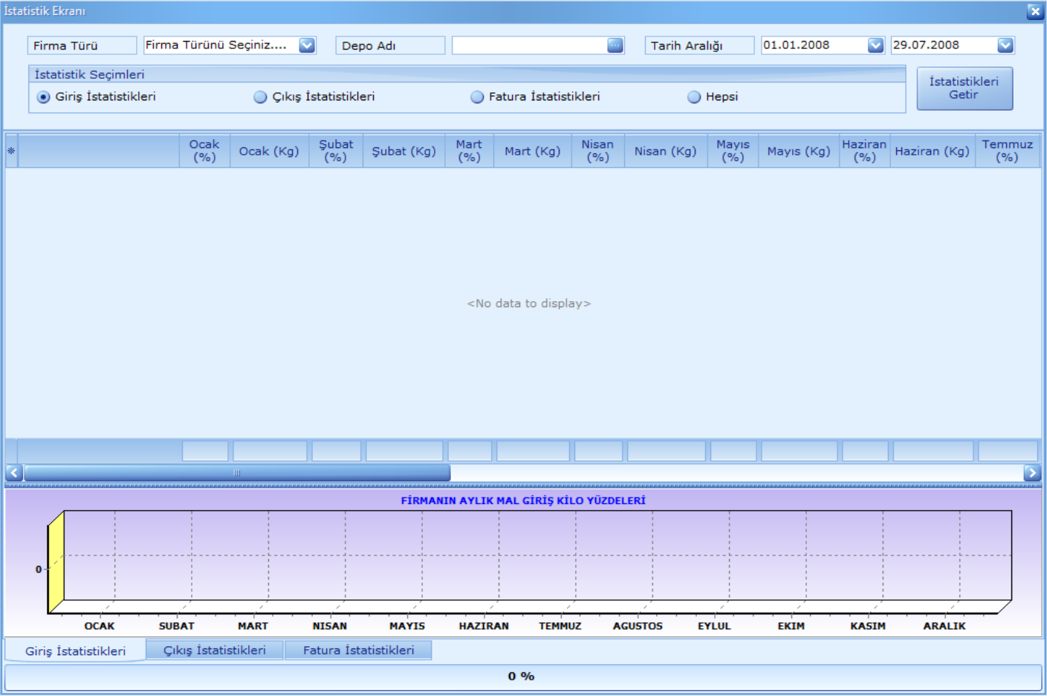
Task: Select the Fatura İstatistikleri radio button
Action: [477, 97]
